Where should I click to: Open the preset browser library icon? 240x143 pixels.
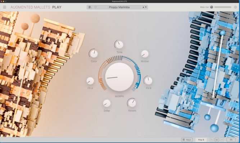coord(90,7)
